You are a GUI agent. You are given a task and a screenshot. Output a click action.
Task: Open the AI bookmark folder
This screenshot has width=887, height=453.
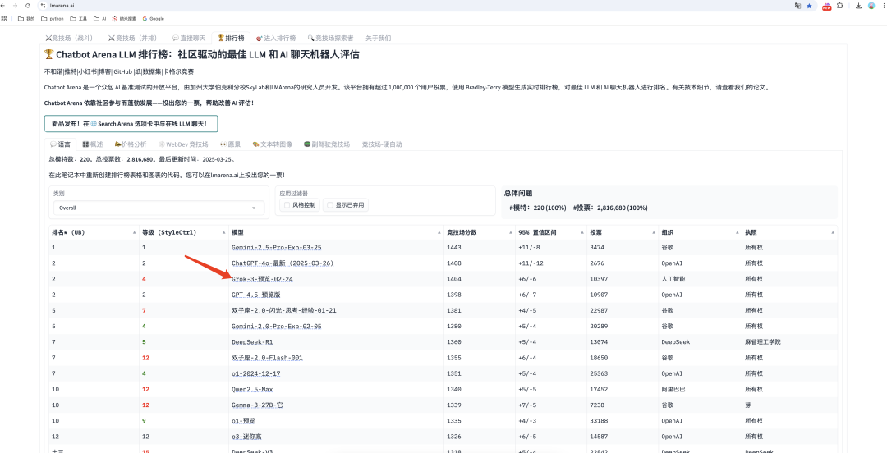coord(99,19)
